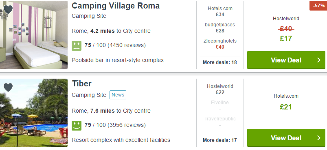Open the News tag on Tiber
The width and height of the screenshot is (327, 150).
[118, 95]
